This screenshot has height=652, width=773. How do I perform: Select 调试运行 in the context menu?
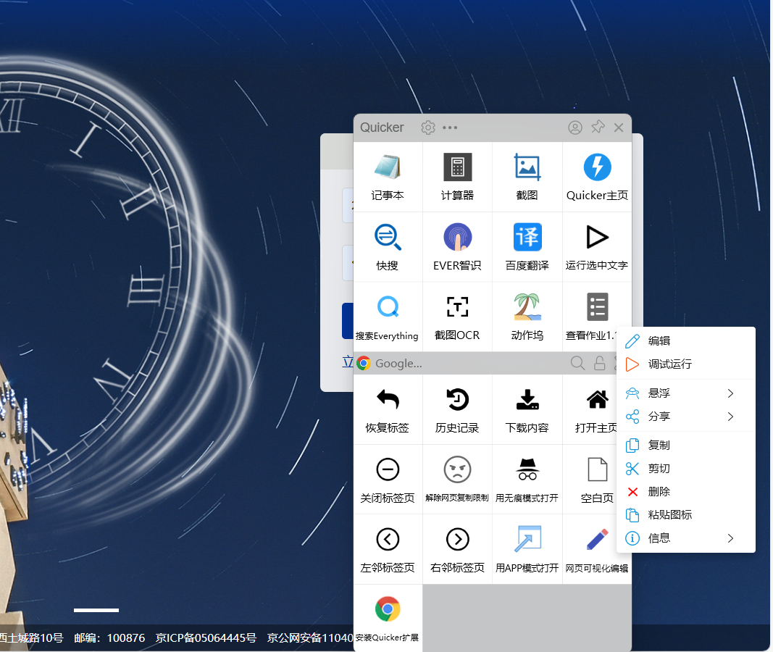[686, 364]
